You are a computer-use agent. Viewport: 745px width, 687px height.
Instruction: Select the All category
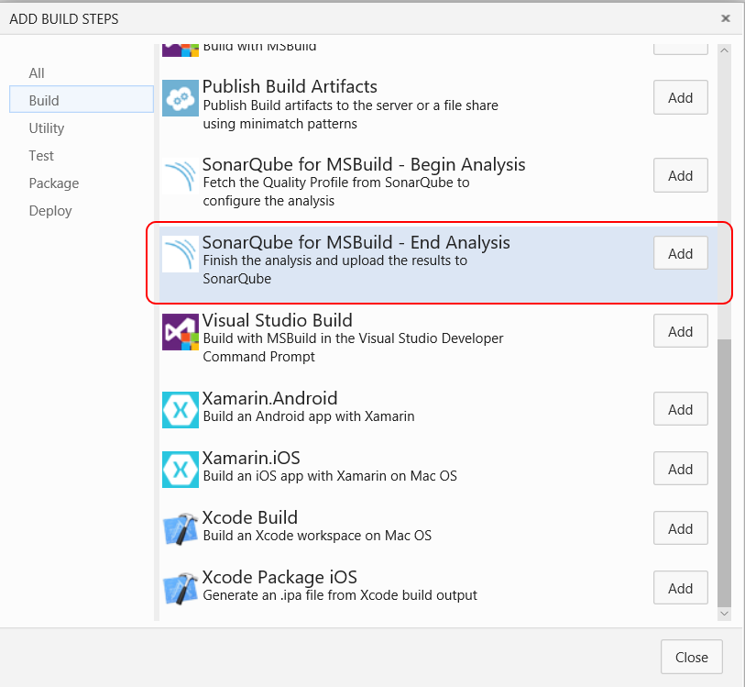[37, 73]
